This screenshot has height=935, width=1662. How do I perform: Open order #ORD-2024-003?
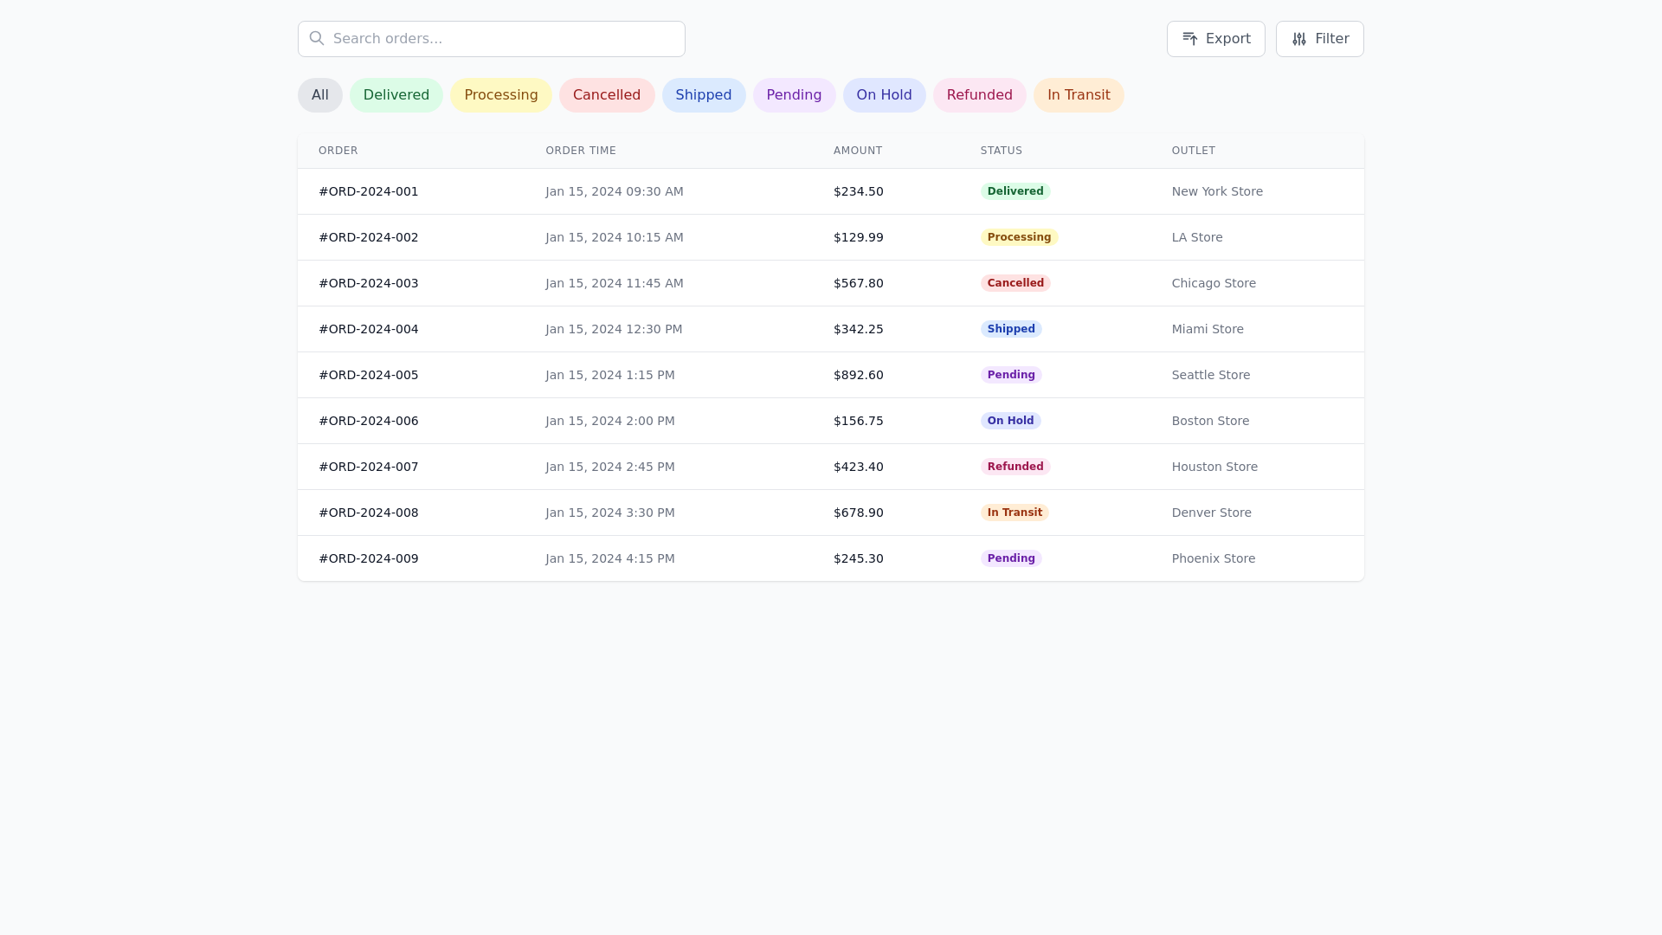[369, 283]
